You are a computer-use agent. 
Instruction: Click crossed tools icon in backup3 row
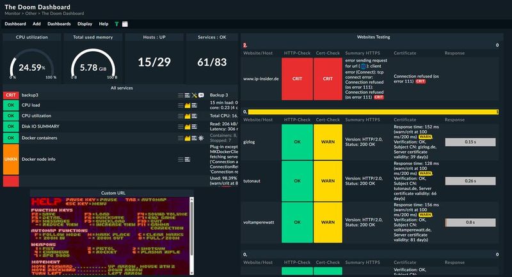195,95
